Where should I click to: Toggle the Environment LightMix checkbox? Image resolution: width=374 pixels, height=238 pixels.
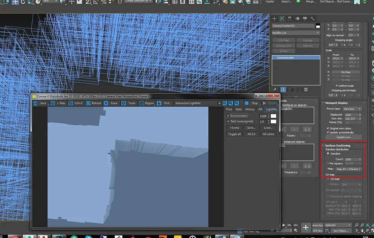coord(228,116)
